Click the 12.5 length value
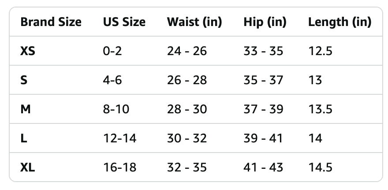The image size is (388, 190). 320,51
